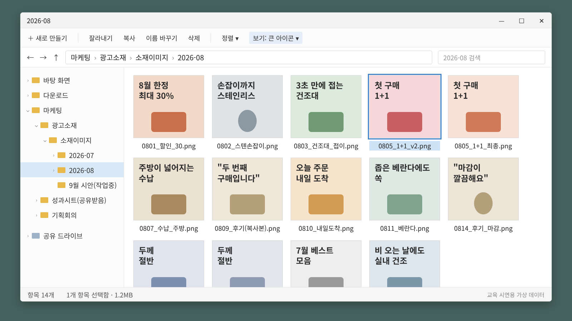572x321 pixels.
Task: Click the 0805_1+1_v2.png file name
Action: click(x=405, y=146)
